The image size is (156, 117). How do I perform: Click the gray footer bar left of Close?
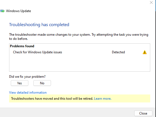pos(67,113)
